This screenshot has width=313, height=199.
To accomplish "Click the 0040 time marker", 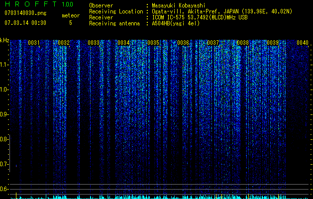I will point(303,43).
